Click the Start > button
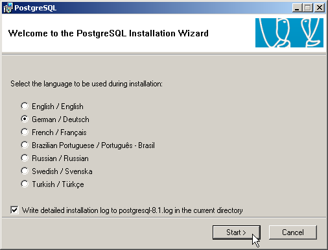Image resolution: width=328 pixels, height=250 pixels. pos(237,232)
